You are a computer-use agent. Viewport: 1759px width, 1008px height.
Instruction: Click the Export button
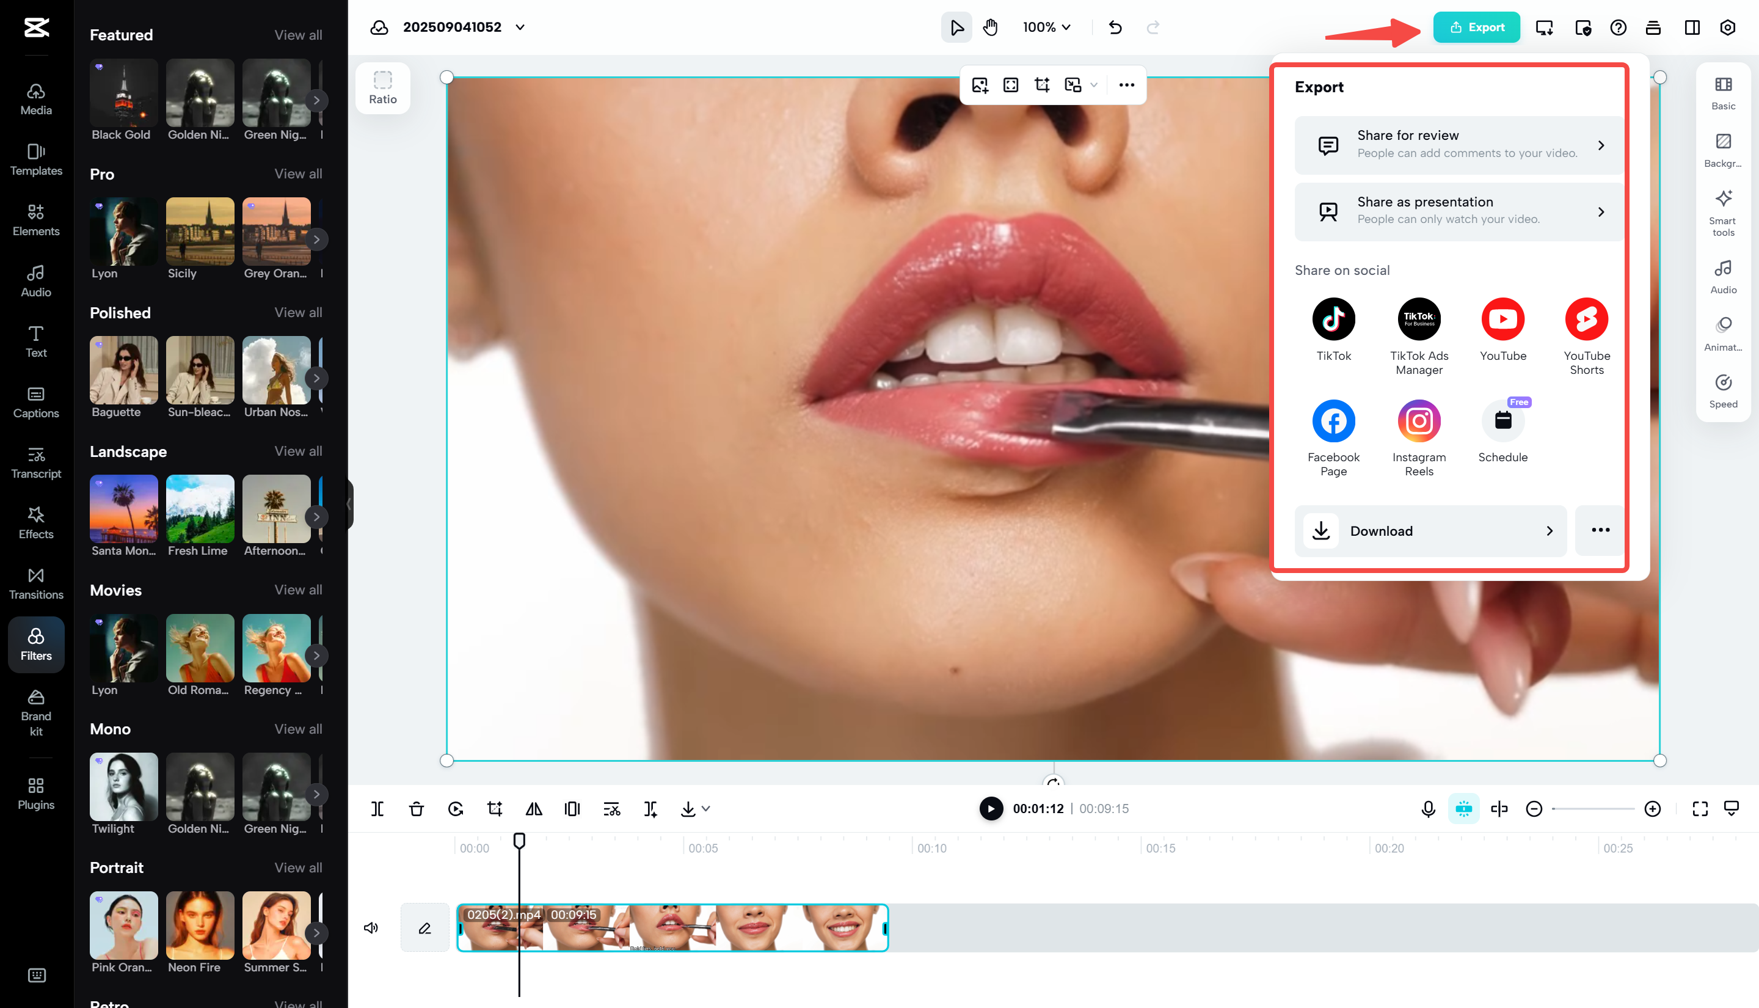pyautogui.click(x=1476, y=27)
